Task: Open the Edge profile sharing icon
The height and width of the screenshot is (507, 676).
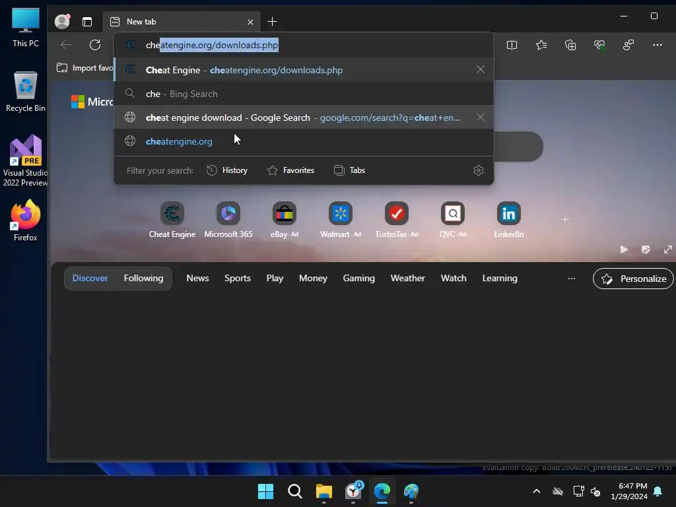Action: click(628, 45)
